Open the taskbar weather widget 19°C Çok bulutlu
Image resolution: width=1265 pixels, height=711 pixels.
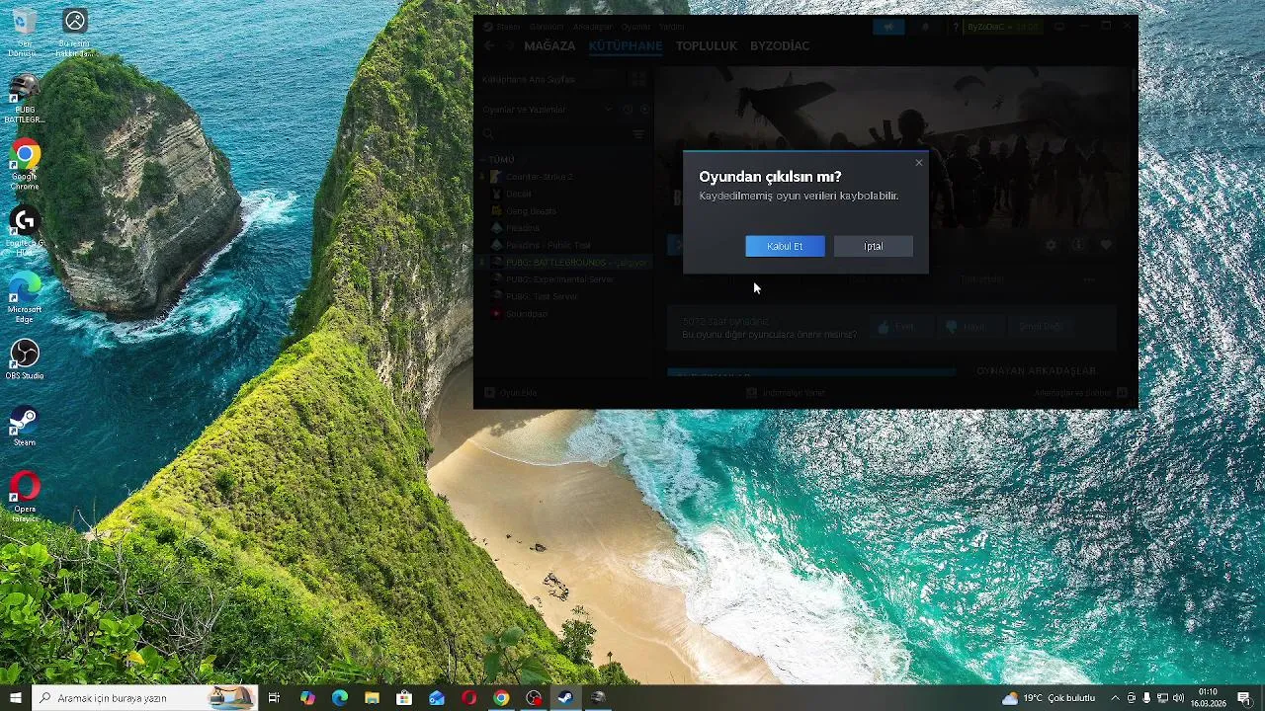click(1049, 698)
